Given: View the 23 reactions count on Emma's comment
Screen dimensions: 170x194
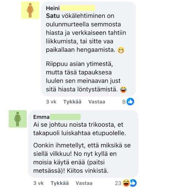Looking at the screenshot, I should tap(118, 183).
